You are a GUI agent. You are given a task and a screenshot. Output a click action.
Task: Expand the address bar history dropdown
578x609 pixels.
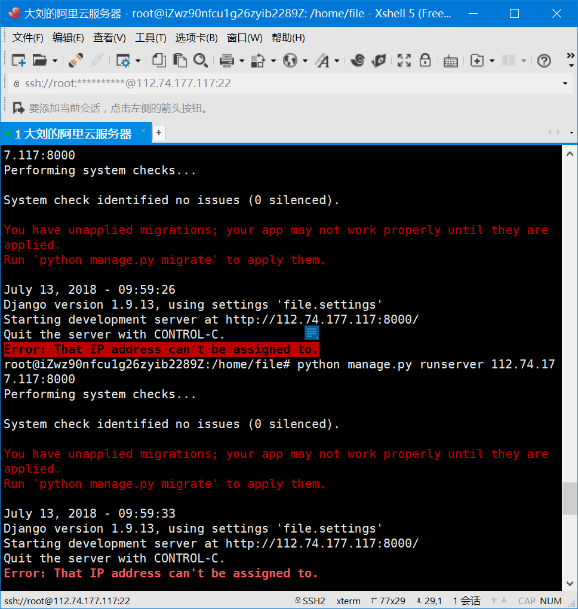tap(565, 84)
